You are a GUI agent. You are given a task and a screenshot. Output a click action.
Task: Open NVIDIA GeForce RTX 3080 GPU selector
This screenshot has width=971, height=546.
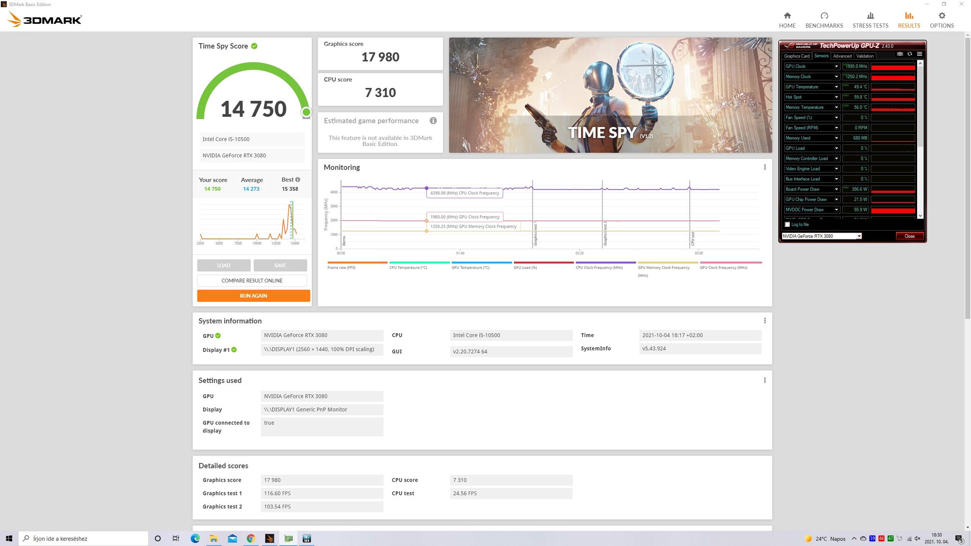[x=821, y=236]
